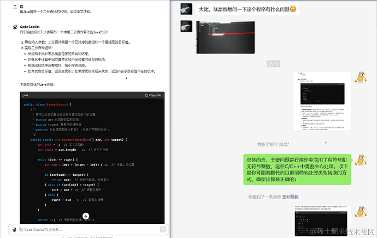The width and height of the screenshot is (377, 238).
Task: Click the return -1 code line
Action: click(66, 220)
